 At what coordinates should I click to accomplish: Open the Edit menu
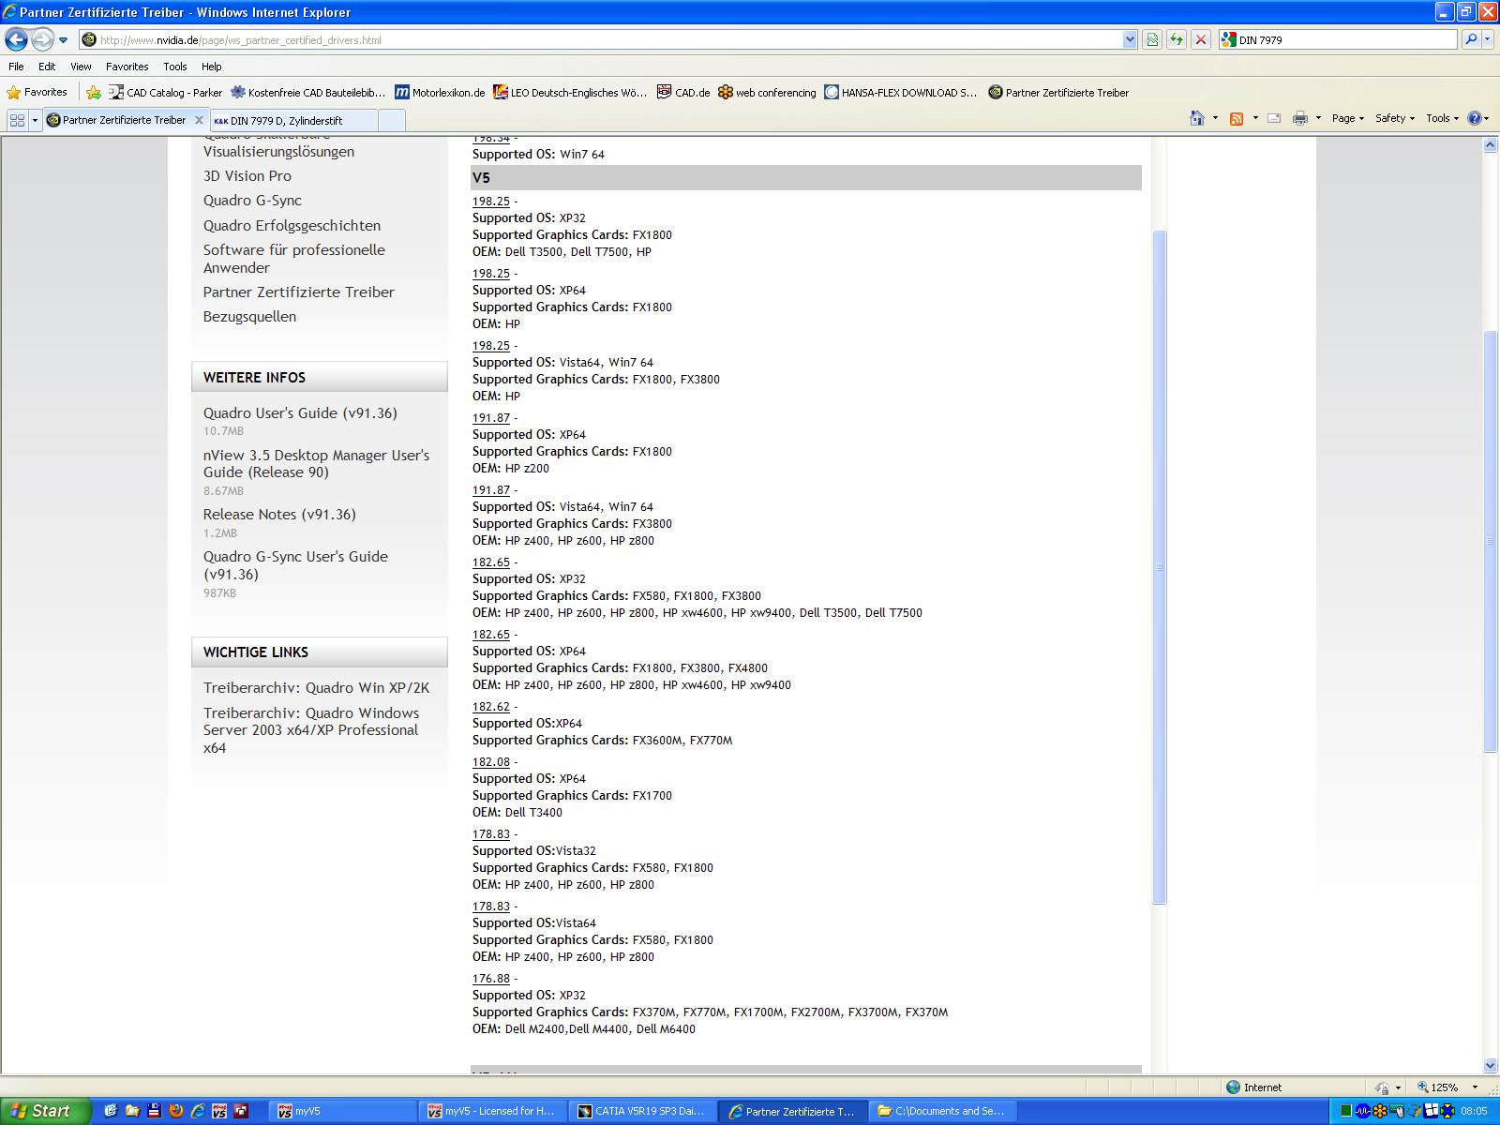click(47, 67)
